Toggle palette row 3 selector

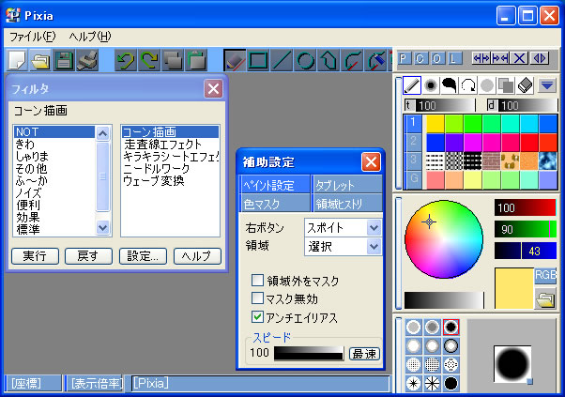(x=413, y=160)
